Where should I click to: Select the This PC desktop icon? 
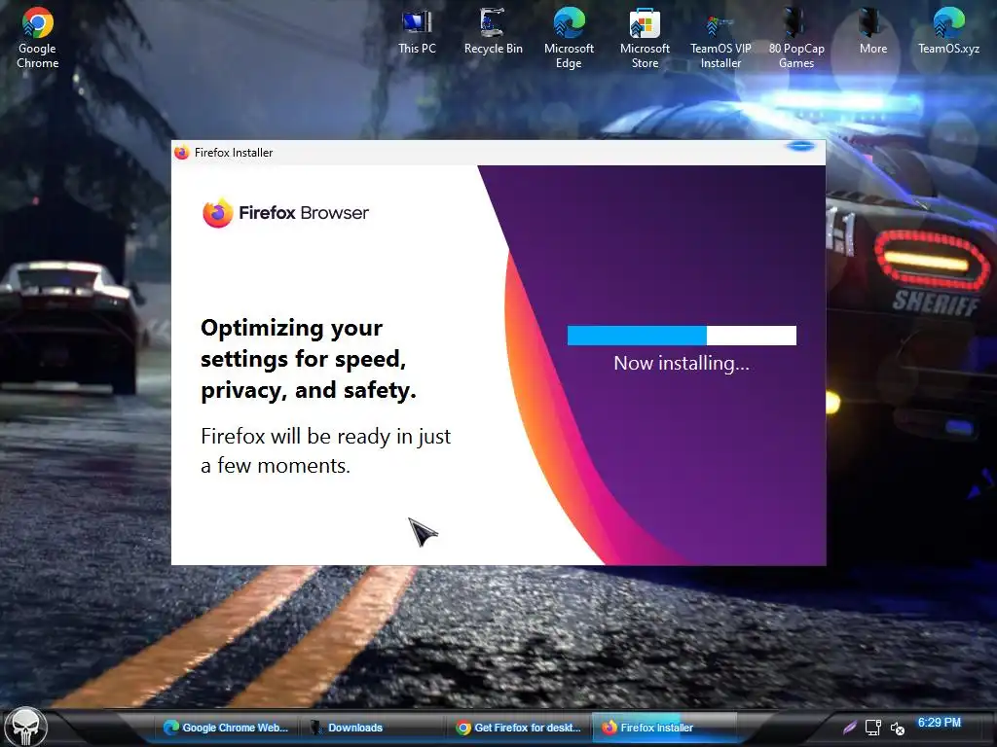tap(417, 32)
